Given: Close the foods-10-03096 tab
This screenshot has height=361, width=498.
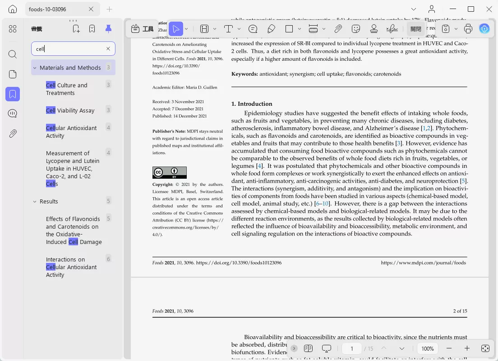Looking at the screenshot, I should click(91, 9).
